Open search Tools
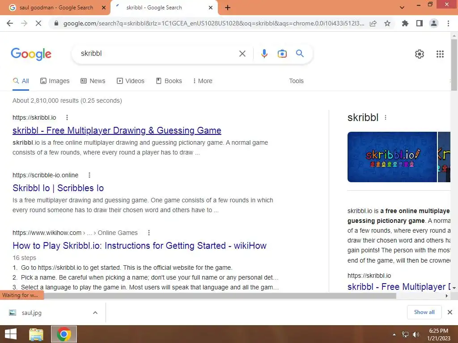This screenshot has height=343, width=458. pos(296,81)
